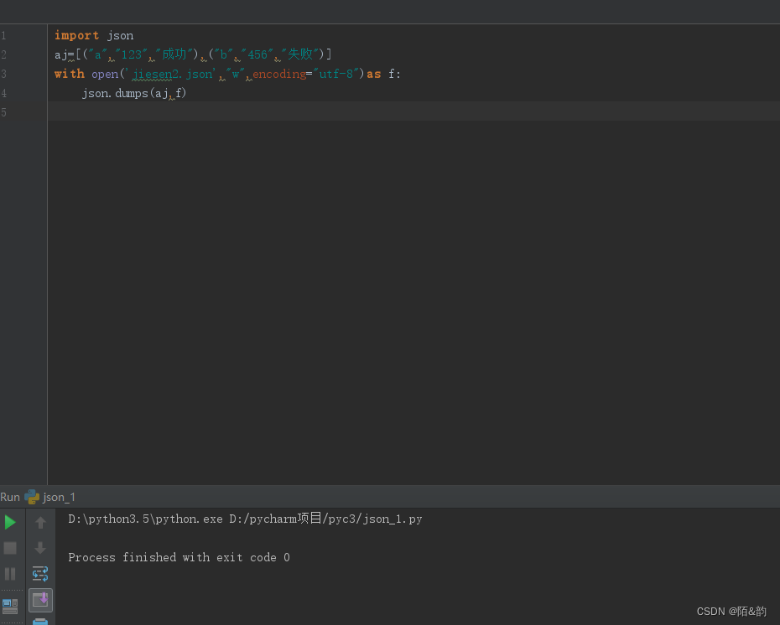The image size is (780, 625).
Task: Click line number 1 in gutter
Action: point(4,35)
